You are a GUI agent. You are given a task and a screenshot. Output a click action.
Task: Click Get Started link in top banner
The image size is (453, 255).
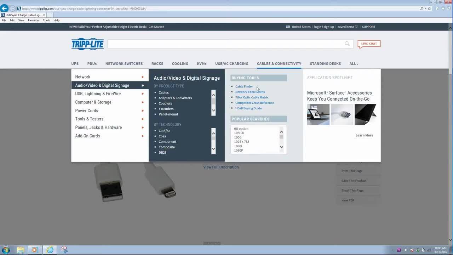click(156, 27)
